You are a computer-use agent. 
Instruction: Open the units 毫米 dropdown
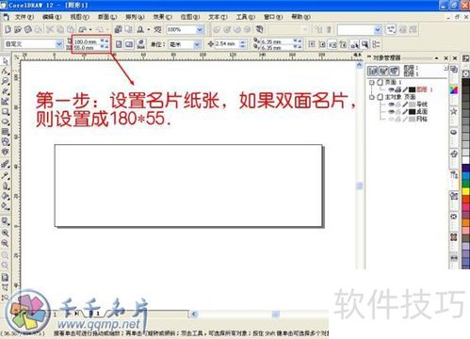point(197,44)
